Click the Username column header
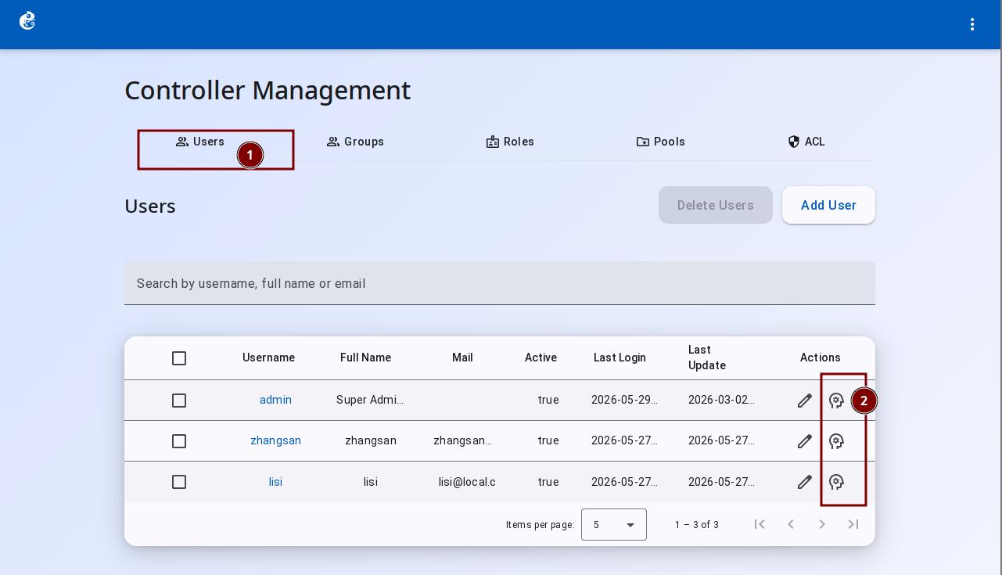 [x=268, y=358]
